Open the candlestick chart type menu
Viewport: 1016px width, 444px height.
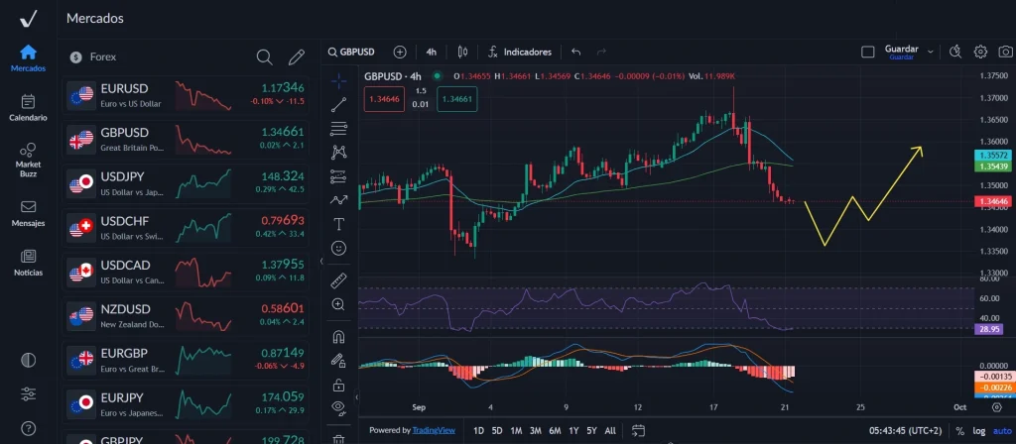[x=461, y=52]
